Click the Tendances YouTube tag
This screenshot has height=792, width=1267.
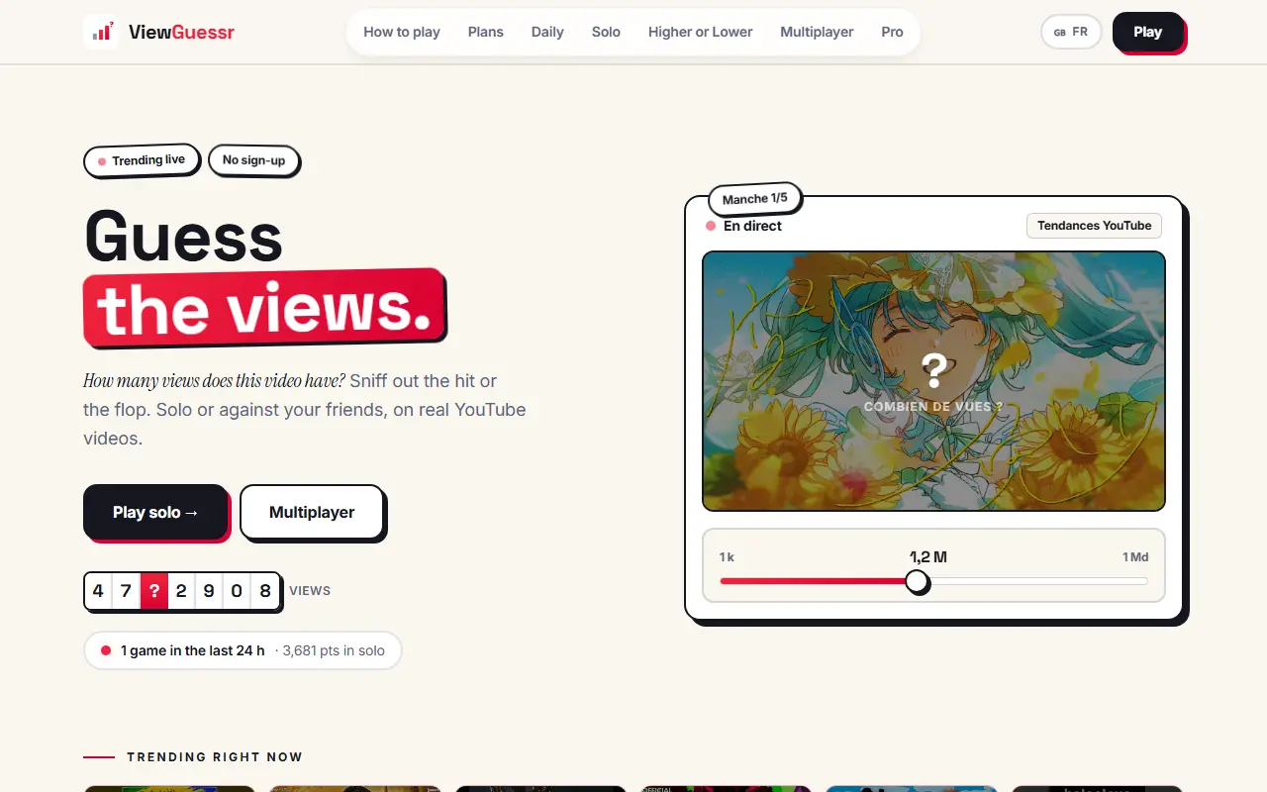coord(1094,226)
